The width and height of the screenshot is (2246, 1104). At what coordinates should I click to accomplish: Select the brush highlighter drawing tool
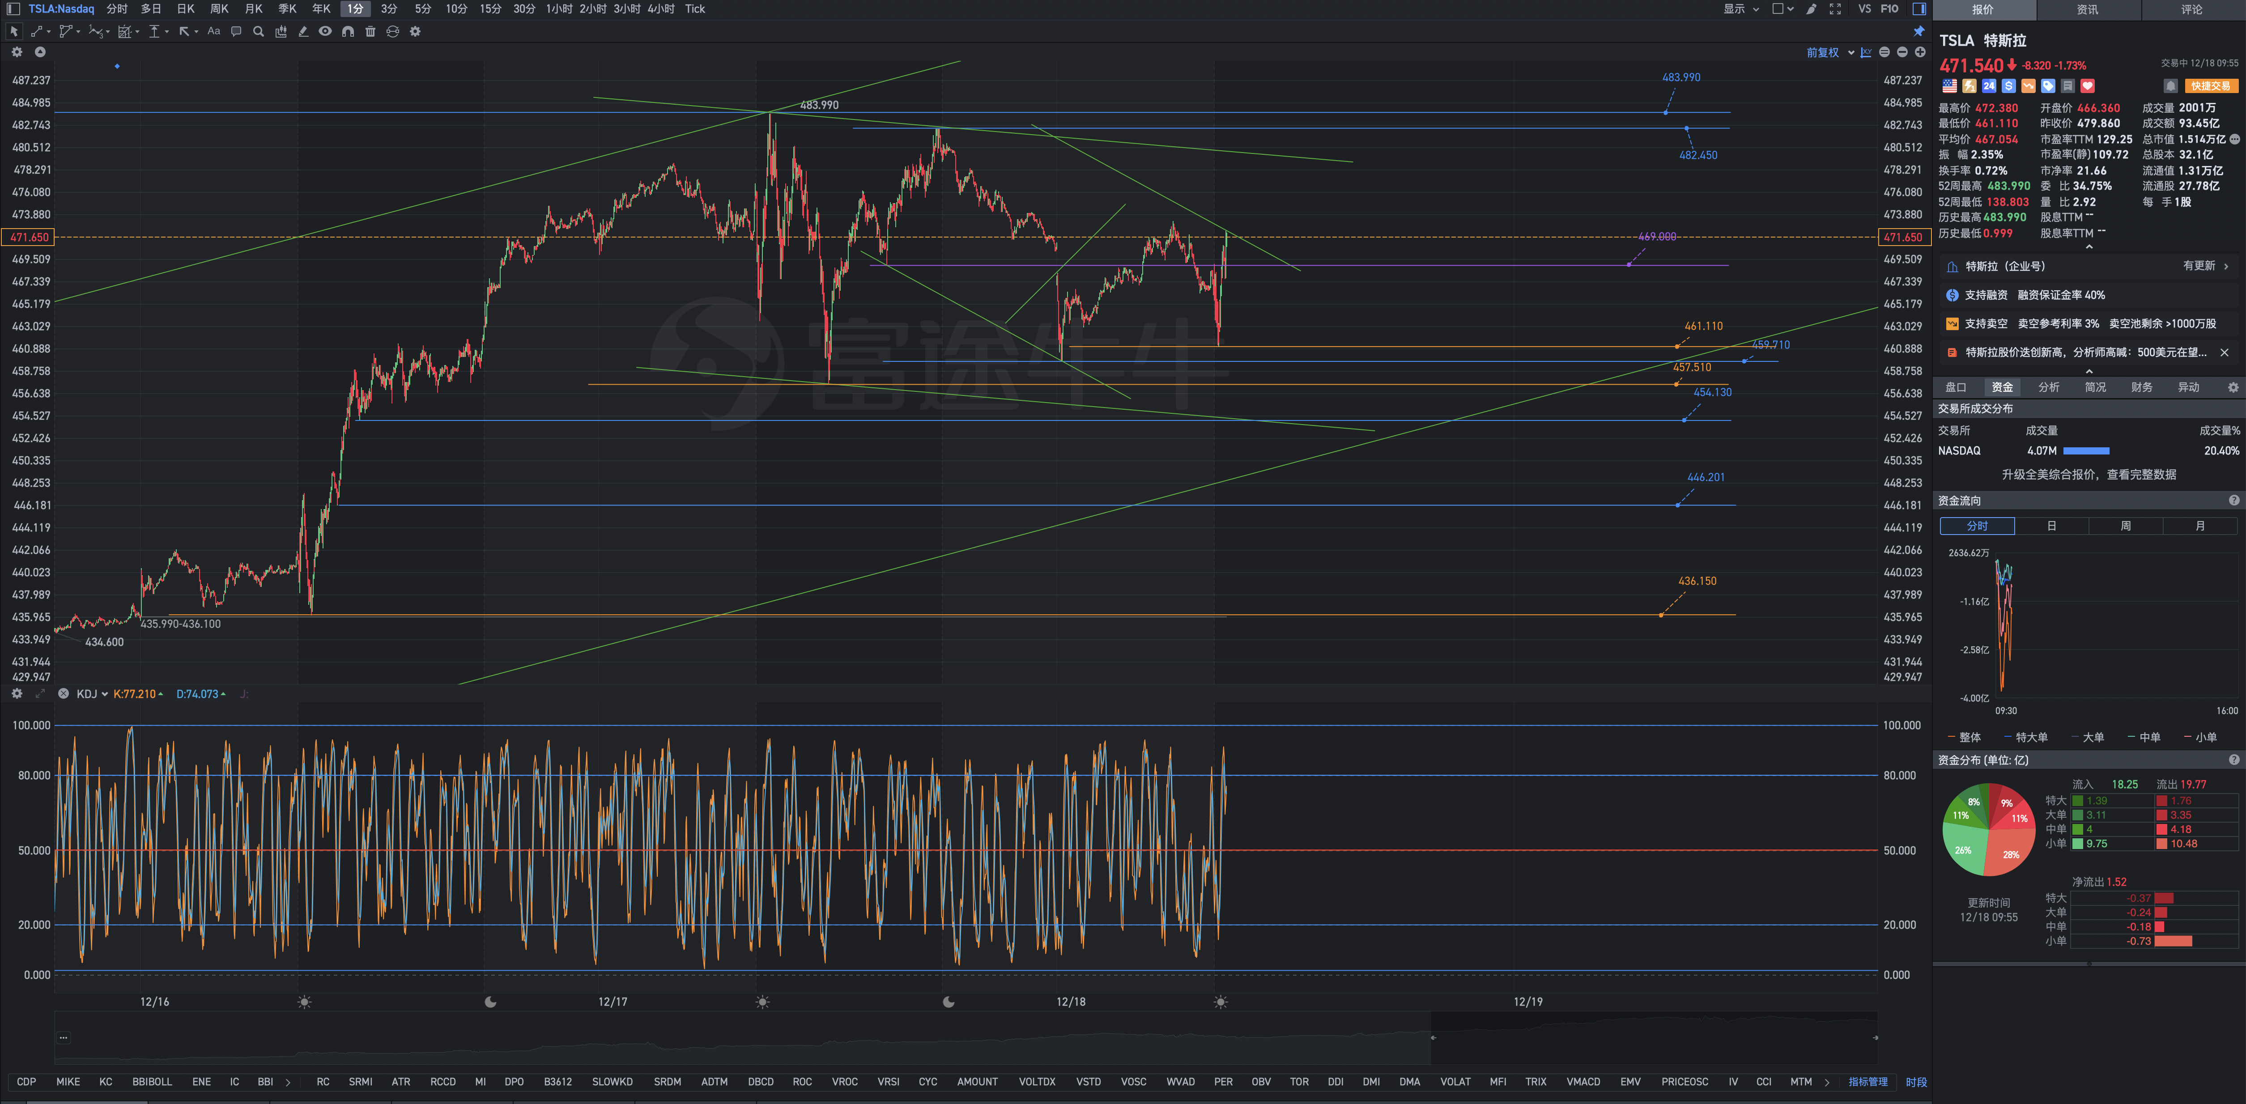(302, 31)
